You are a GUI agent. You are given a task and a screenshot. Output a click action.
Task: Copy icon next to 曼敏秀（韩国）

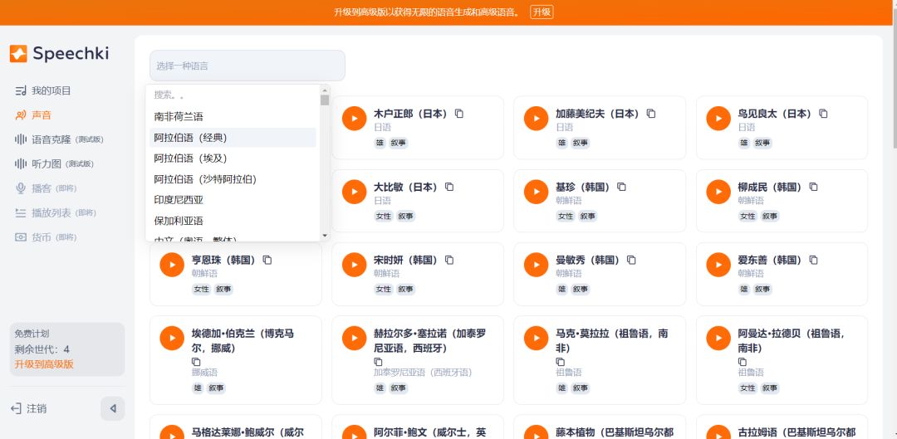(631, 260)
